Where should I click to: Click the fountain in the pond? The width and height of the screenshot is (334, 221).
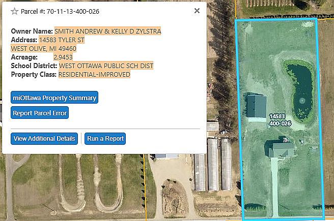point(302,101)
